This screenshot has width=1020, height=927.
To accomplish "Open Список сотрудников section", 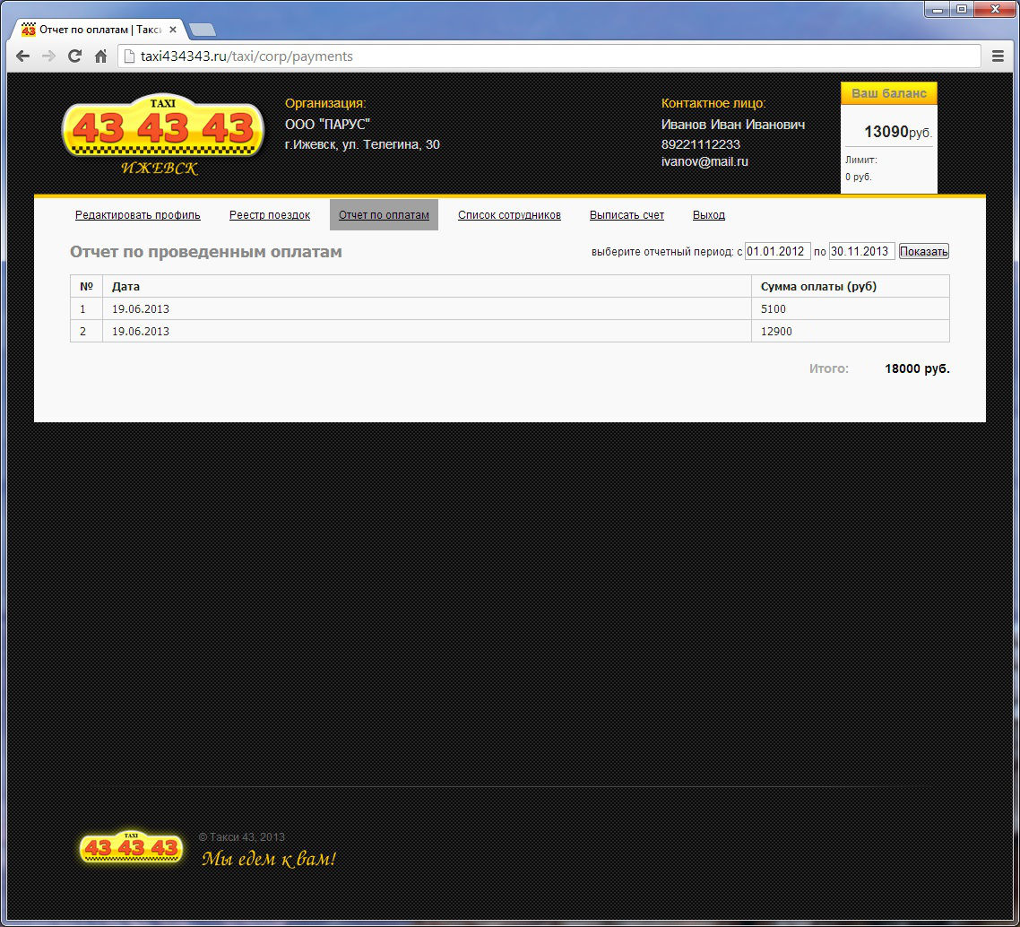I will coord(509,215).
